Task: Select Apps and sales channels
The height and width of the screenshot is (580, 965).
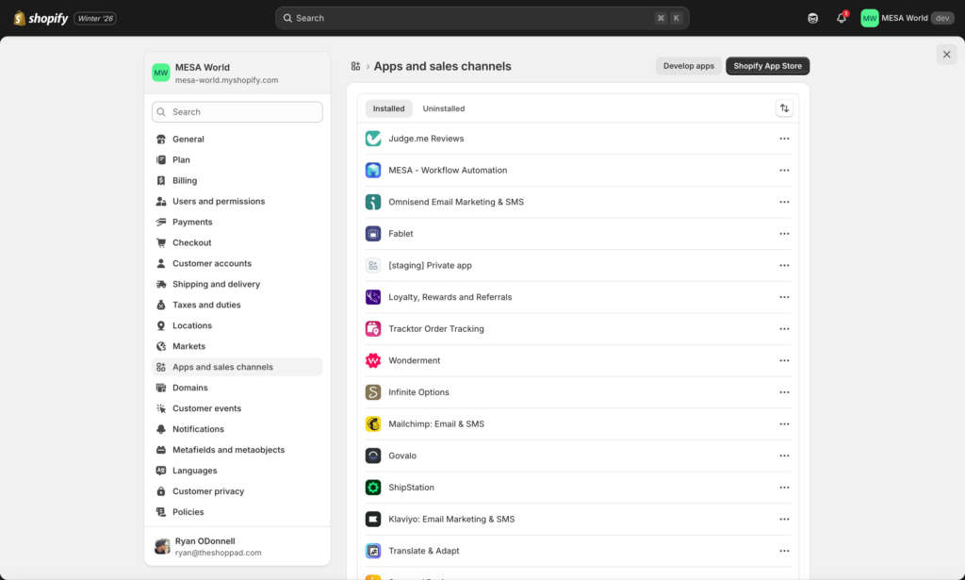Action: point(237,367)
